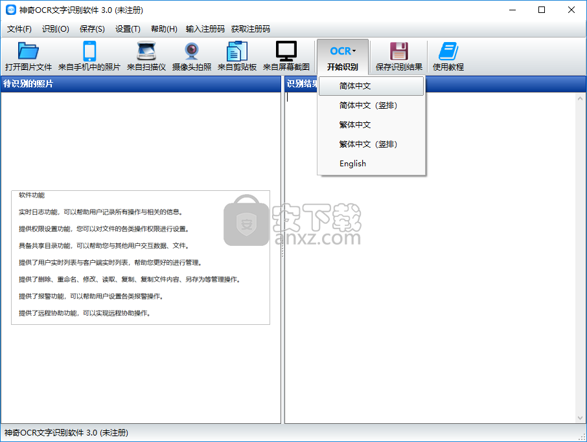Open the 帮助(H) menu
This screenshot has width=587, height=442.
pos(164,29)
